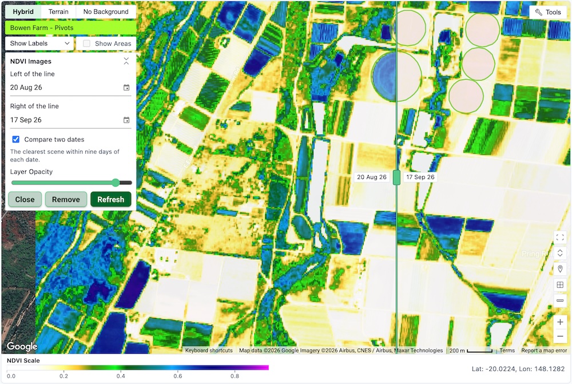This screenshot has width=572, height=384.
Task: Click the NDVI Scale color bar
Action: click(x=138, y=367)
